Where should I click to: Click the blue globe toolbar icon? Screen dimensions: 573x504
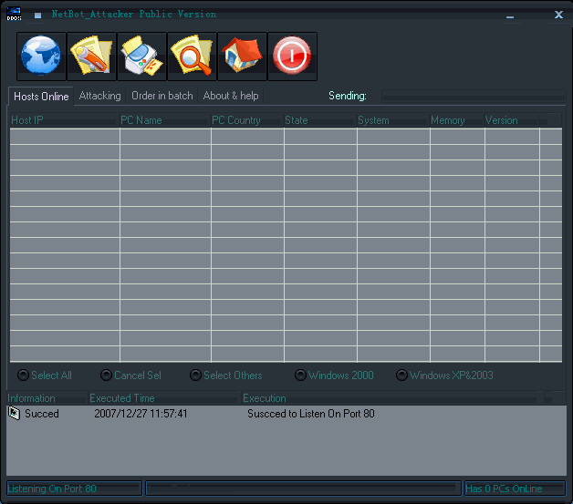click(41, 57)
